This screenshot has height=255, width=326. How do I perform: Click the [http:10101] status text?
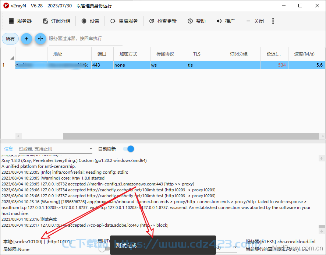point(59,242)
